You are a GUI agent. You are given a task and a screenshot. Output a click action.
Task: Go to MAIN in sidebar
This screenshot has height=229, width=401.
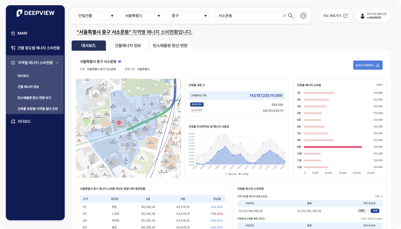click(22, 33)
